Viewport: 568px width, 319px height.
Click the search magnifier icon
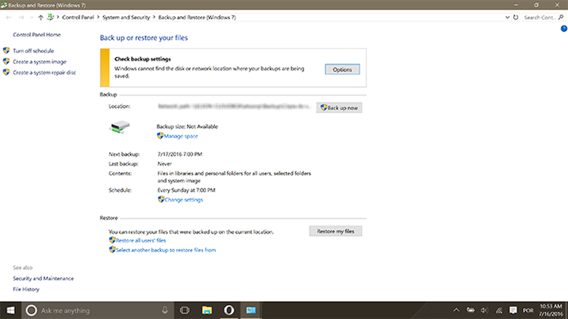click(561, 17)
